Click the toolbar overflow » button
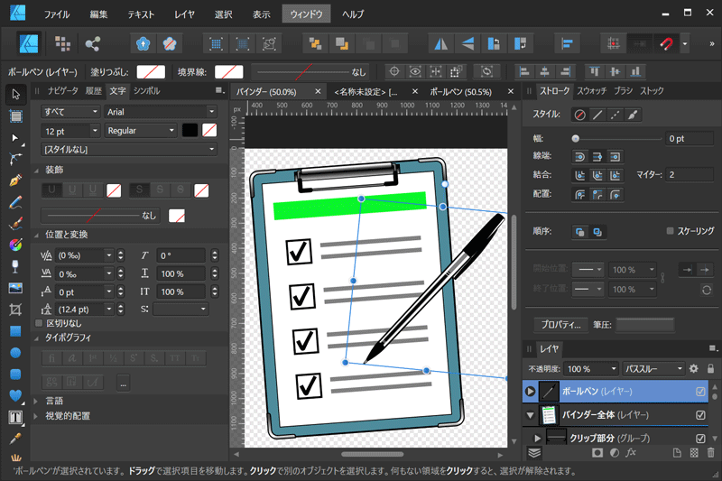The image size is (722, 481). tap(711, 43)
